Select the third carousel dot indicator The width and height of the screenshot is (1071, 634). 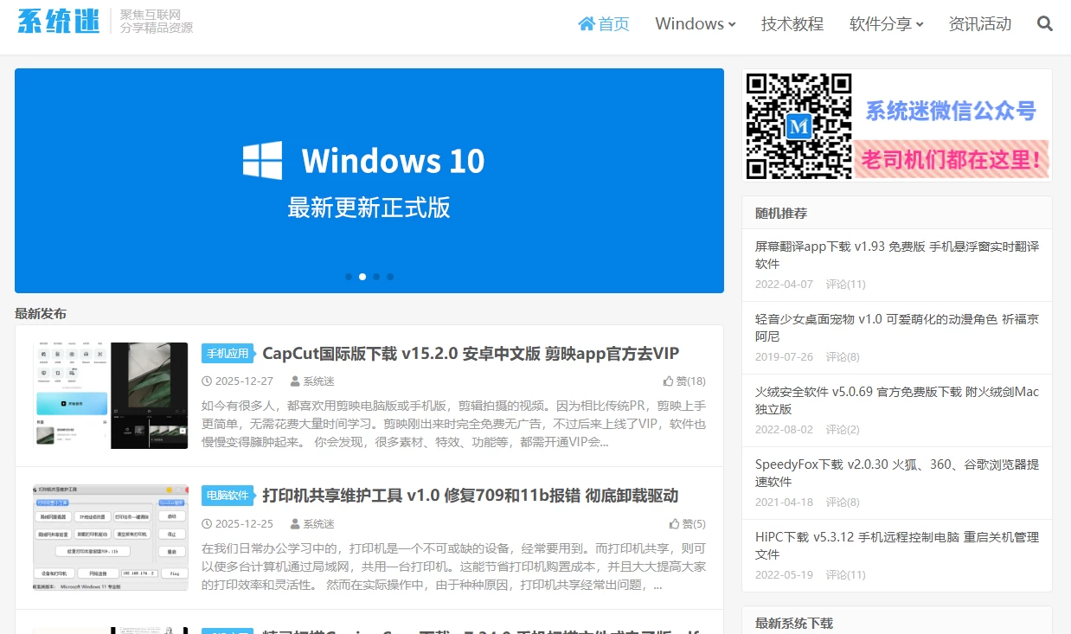pos(376,277)
